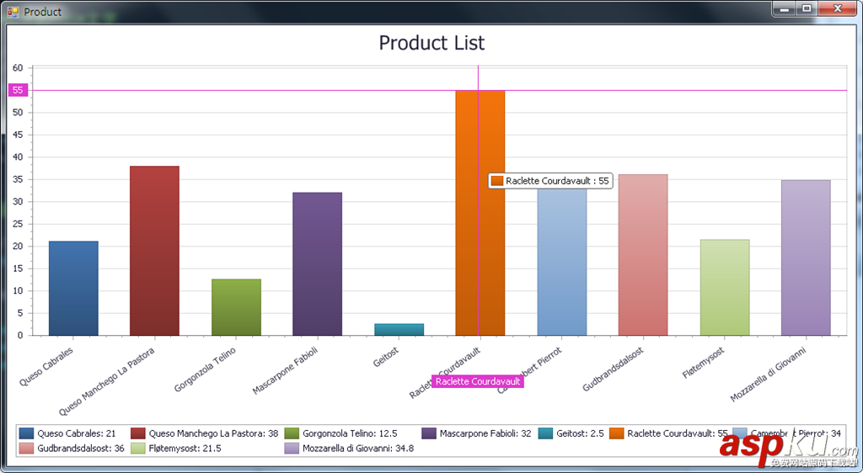Screen dimensions: 863x473
Task: Click Mascarpone Fabioli legend swatch
Action: (429, 433)
